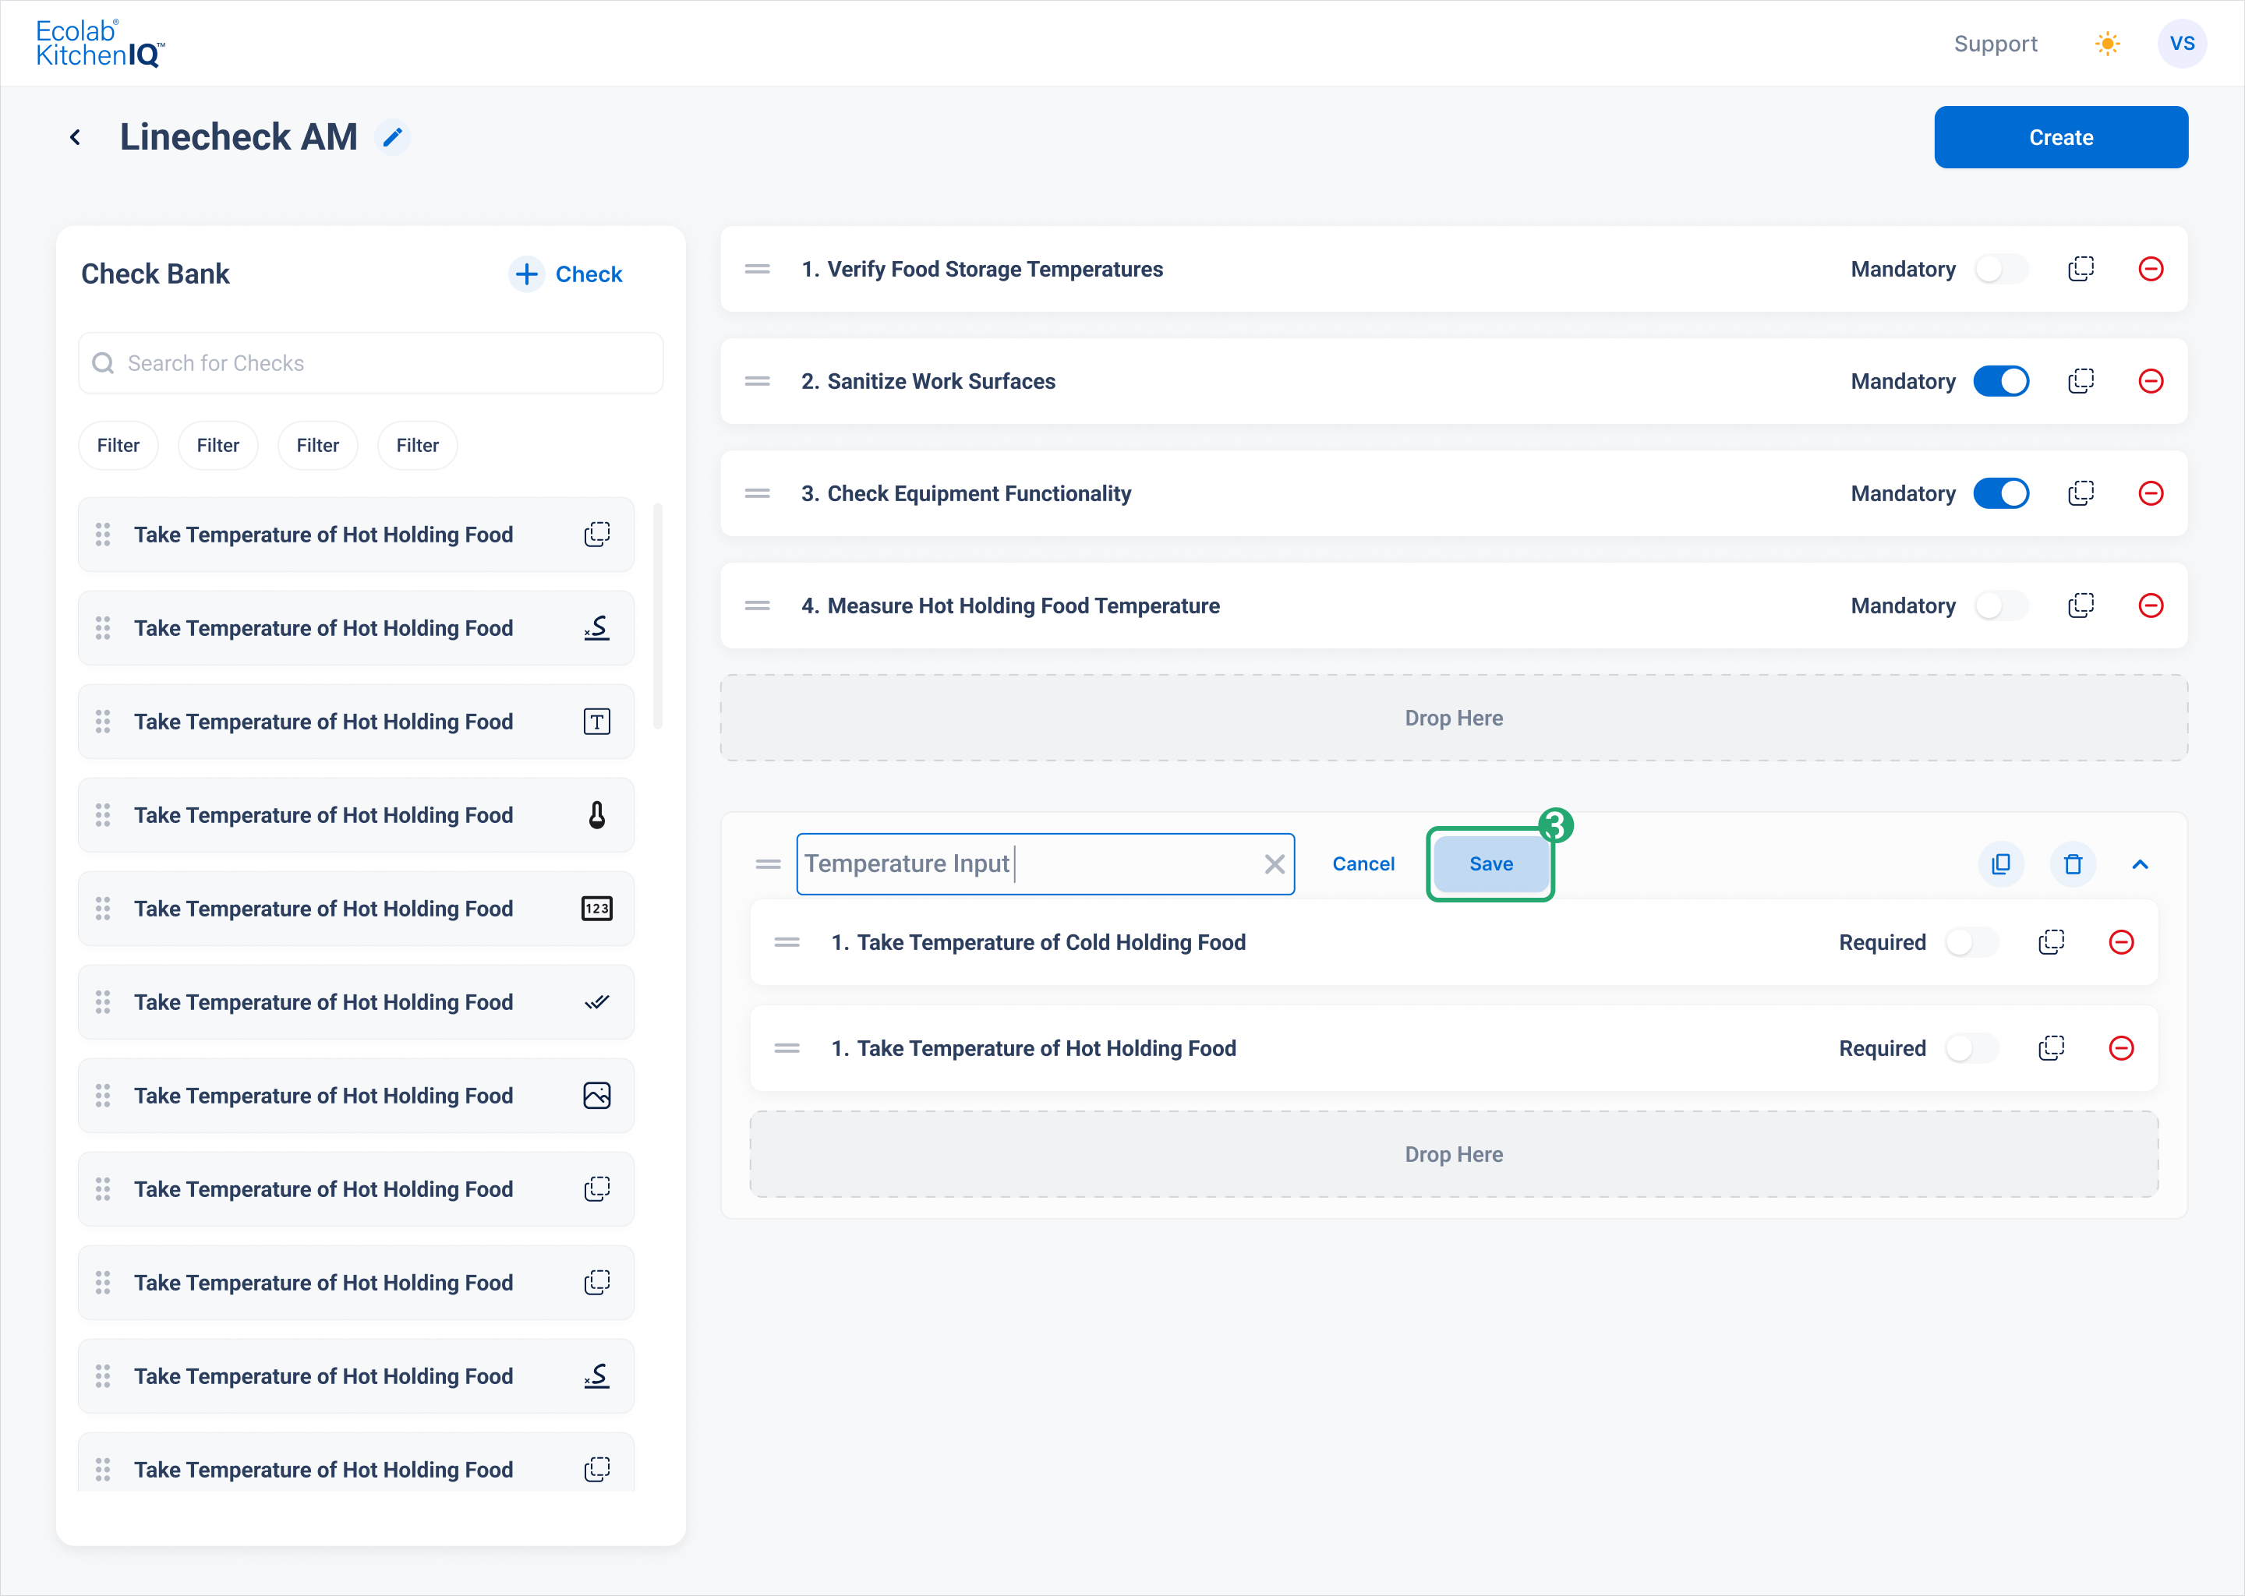
Task: Toggle Required for the Hot Holding Food section item
Action: point(1971,1049)
